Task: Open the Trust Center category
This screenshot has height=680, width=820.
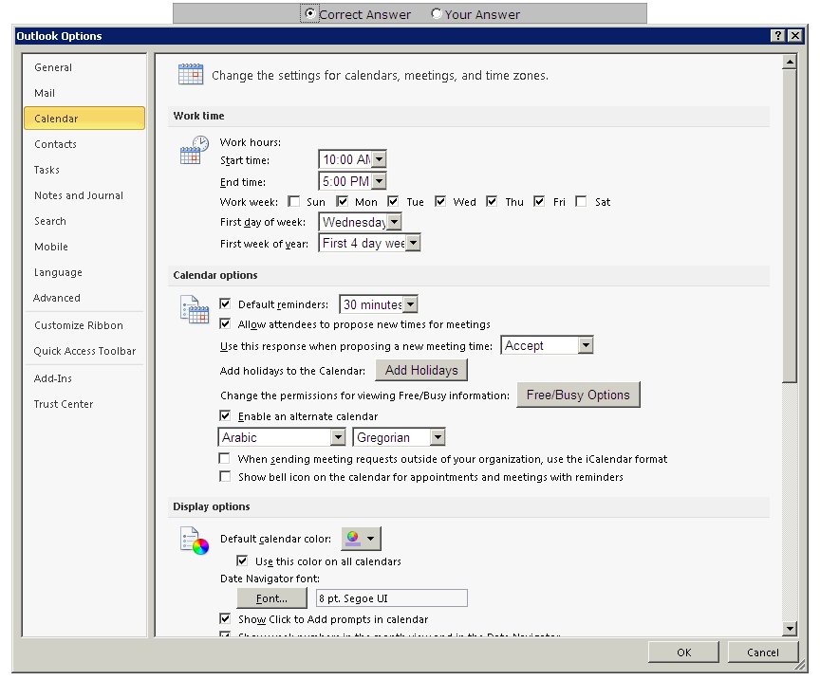Action: (x=84, y=404)
